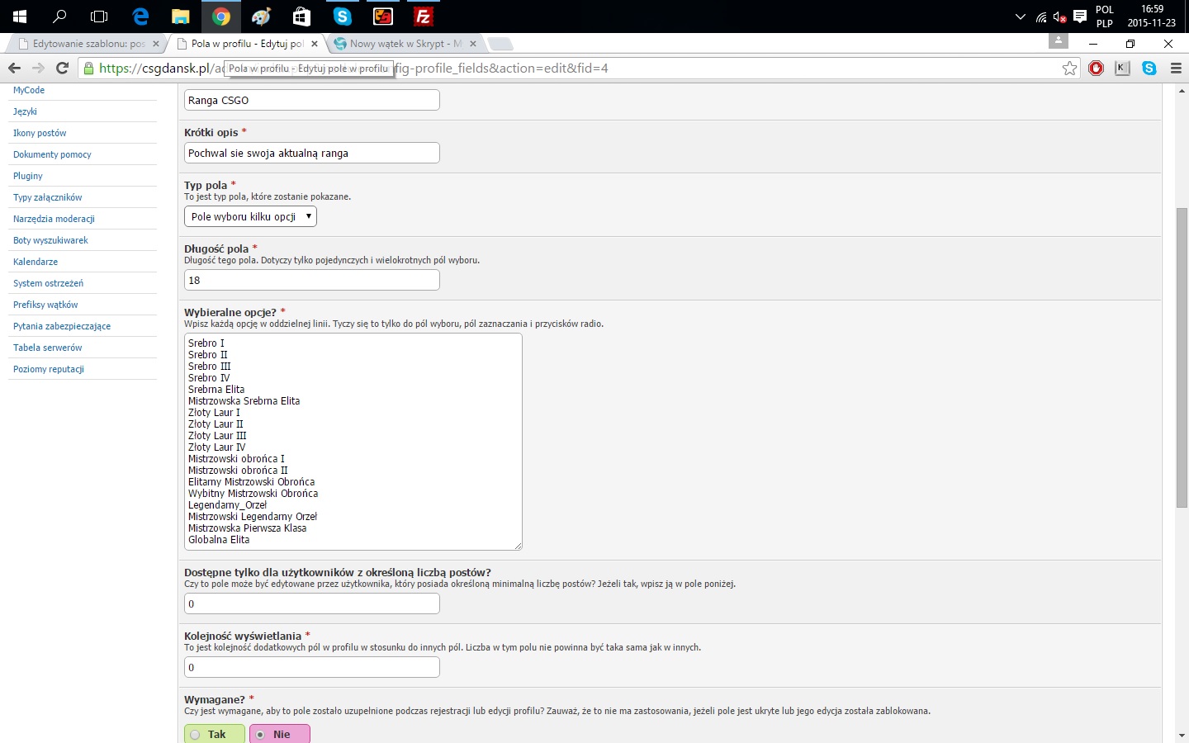
Task: Select the Nie radio option for Wymagane
Action: (x=280, y=734)
